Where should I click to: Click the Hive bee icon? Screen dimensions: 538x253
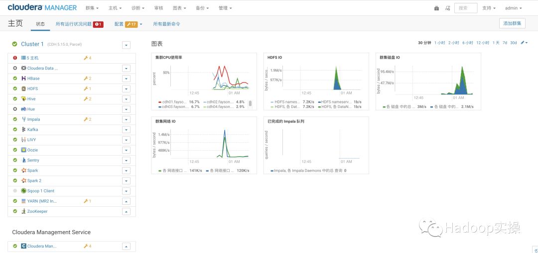point(24,99)
